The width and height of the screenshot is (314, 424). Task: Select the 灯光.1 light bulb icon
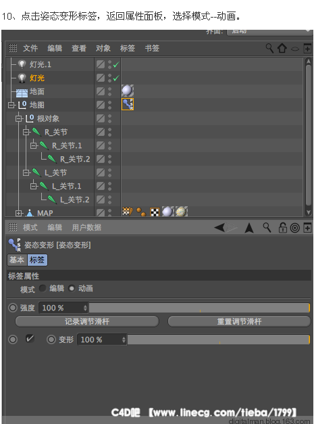tap(22, 64)
